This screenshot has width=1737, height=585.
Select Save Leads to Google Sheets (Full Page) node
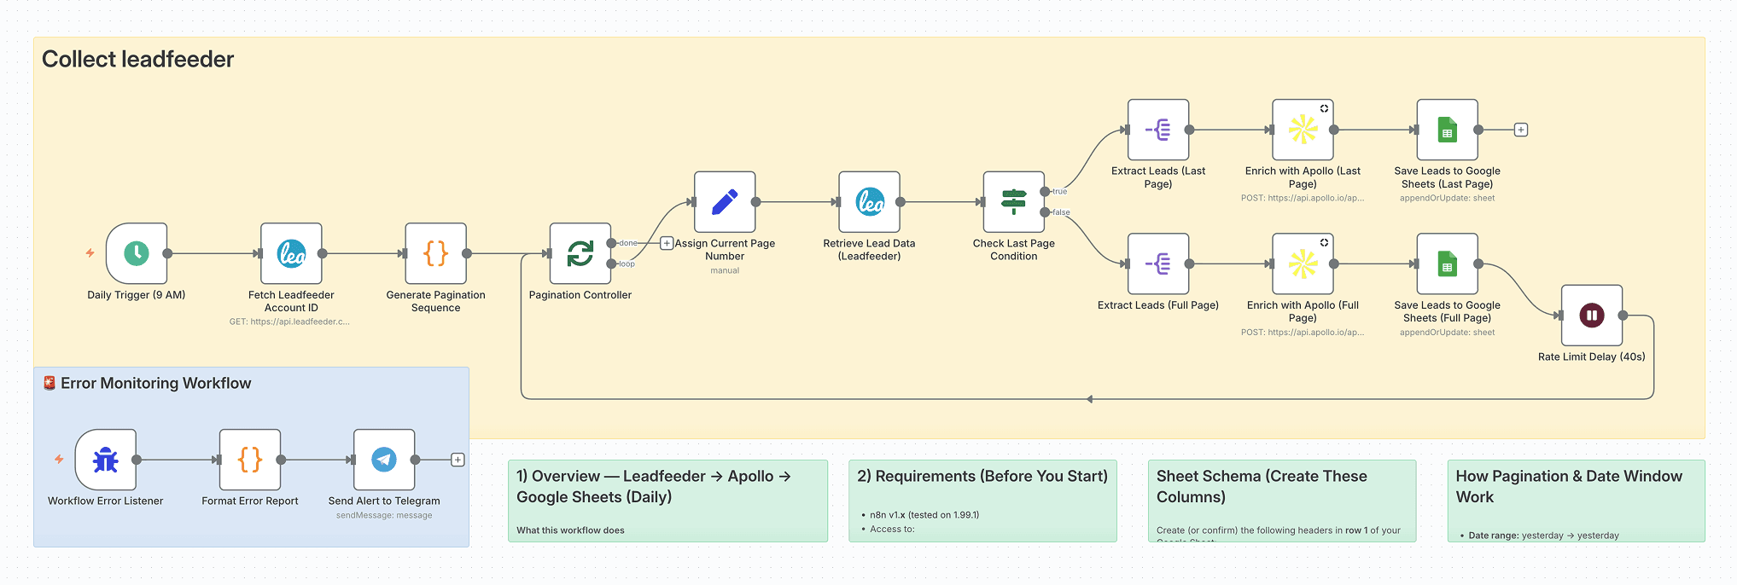pyautogui.click(x=1448, y=264)
